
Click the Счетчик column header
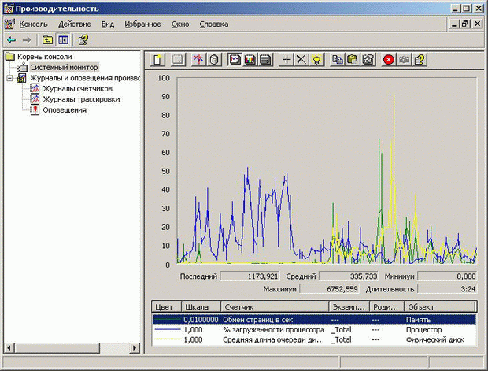click(x=239, y=306)
